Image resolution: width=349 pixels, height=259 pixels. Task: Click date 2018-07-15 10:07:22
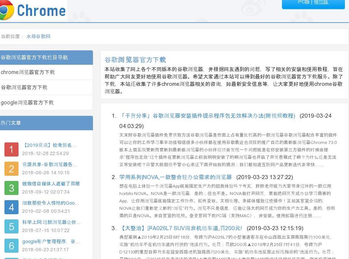(x=46, y=231)
